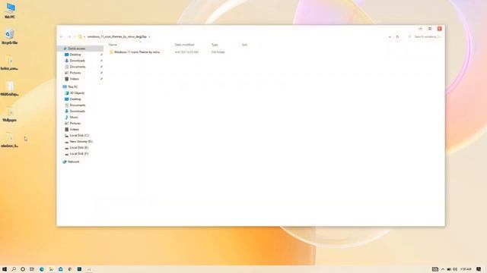Sort files by the Name column
Screen dimensions: 487x273
coord(113,45)
